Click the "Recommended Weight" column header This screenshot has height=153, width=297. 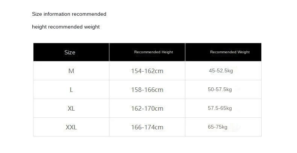coord(230,52)
